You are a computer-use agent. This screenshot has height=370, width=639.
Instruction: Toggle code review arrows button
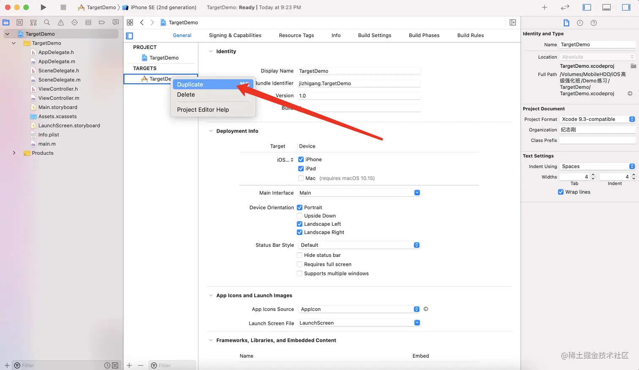pyautogui.click(x=565, y=7)
